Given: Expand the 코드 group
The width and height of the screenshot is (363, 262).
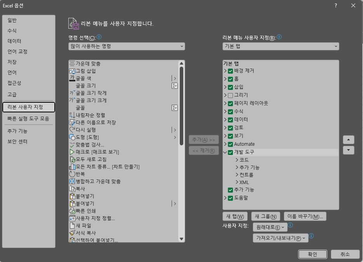Looking at the screenshot, I should pos(237,160).
